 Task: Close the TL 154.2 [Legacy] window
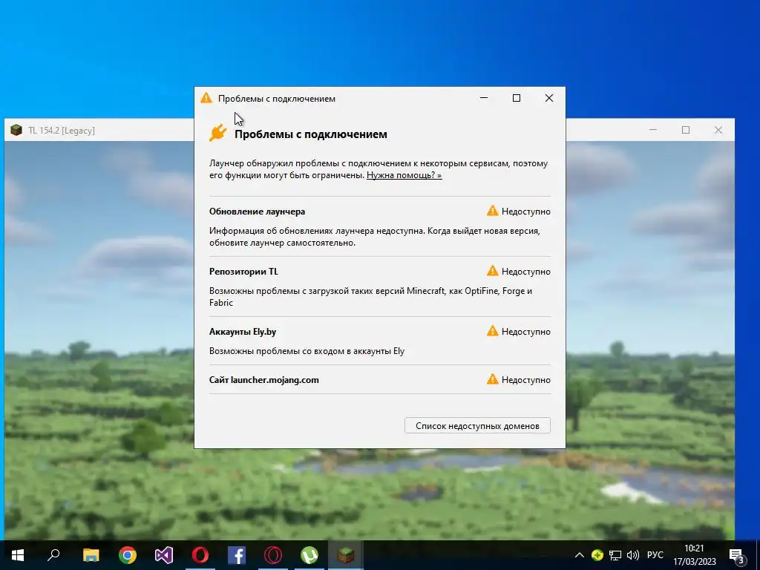point(718,130)
